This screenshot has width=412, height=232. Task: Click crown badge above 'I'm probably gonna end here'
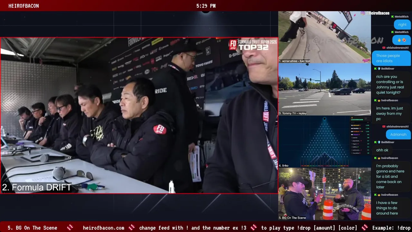click(379, 158)
